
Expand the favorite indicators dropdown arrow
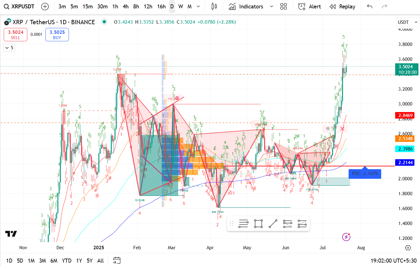(272, 7)
